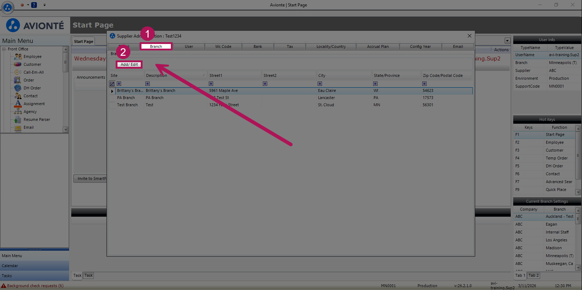582x290 pixels.
Task: Select the F4 Temp Order hot key row
Action: tap(544, 158)
